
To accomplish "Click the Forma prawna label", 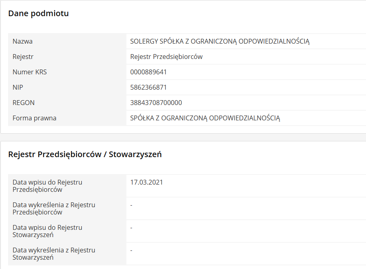I will pos(34,118).
